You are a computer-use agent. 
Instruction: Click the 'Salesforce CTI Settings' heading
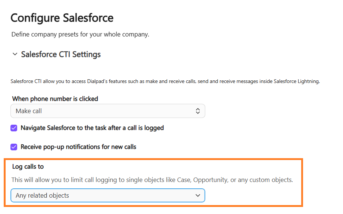coord(61,54)
